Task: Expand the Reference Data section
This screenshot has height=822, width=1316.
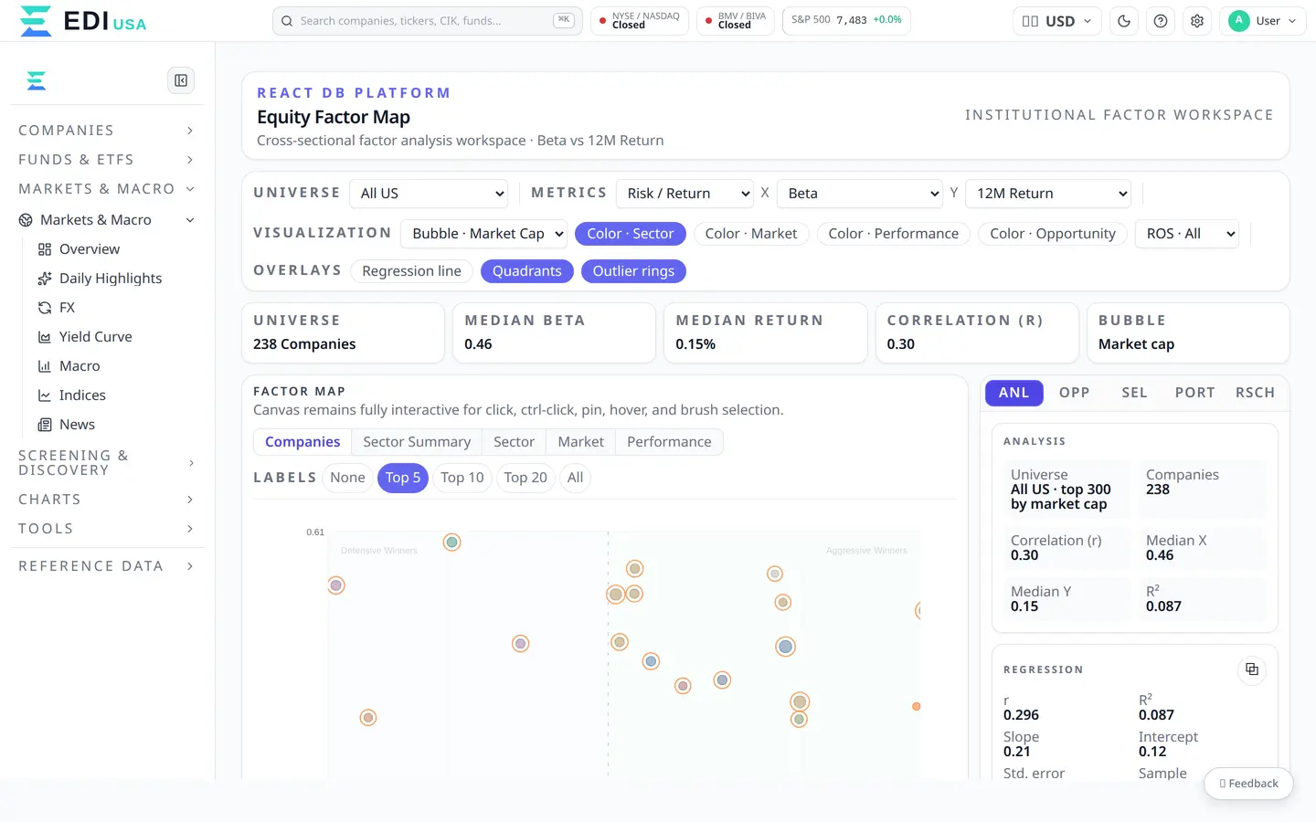Action: coord(106,566)
